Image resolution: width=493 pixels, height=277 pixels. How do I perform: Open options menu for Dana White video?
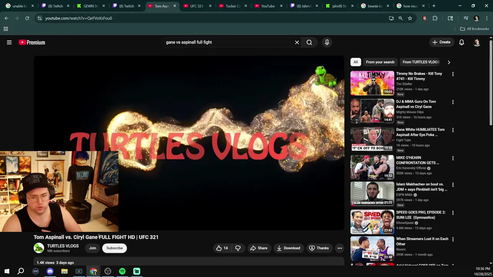453,130
